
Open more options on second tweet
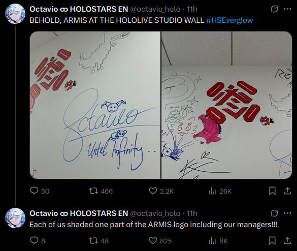click(x=287, y=213)
